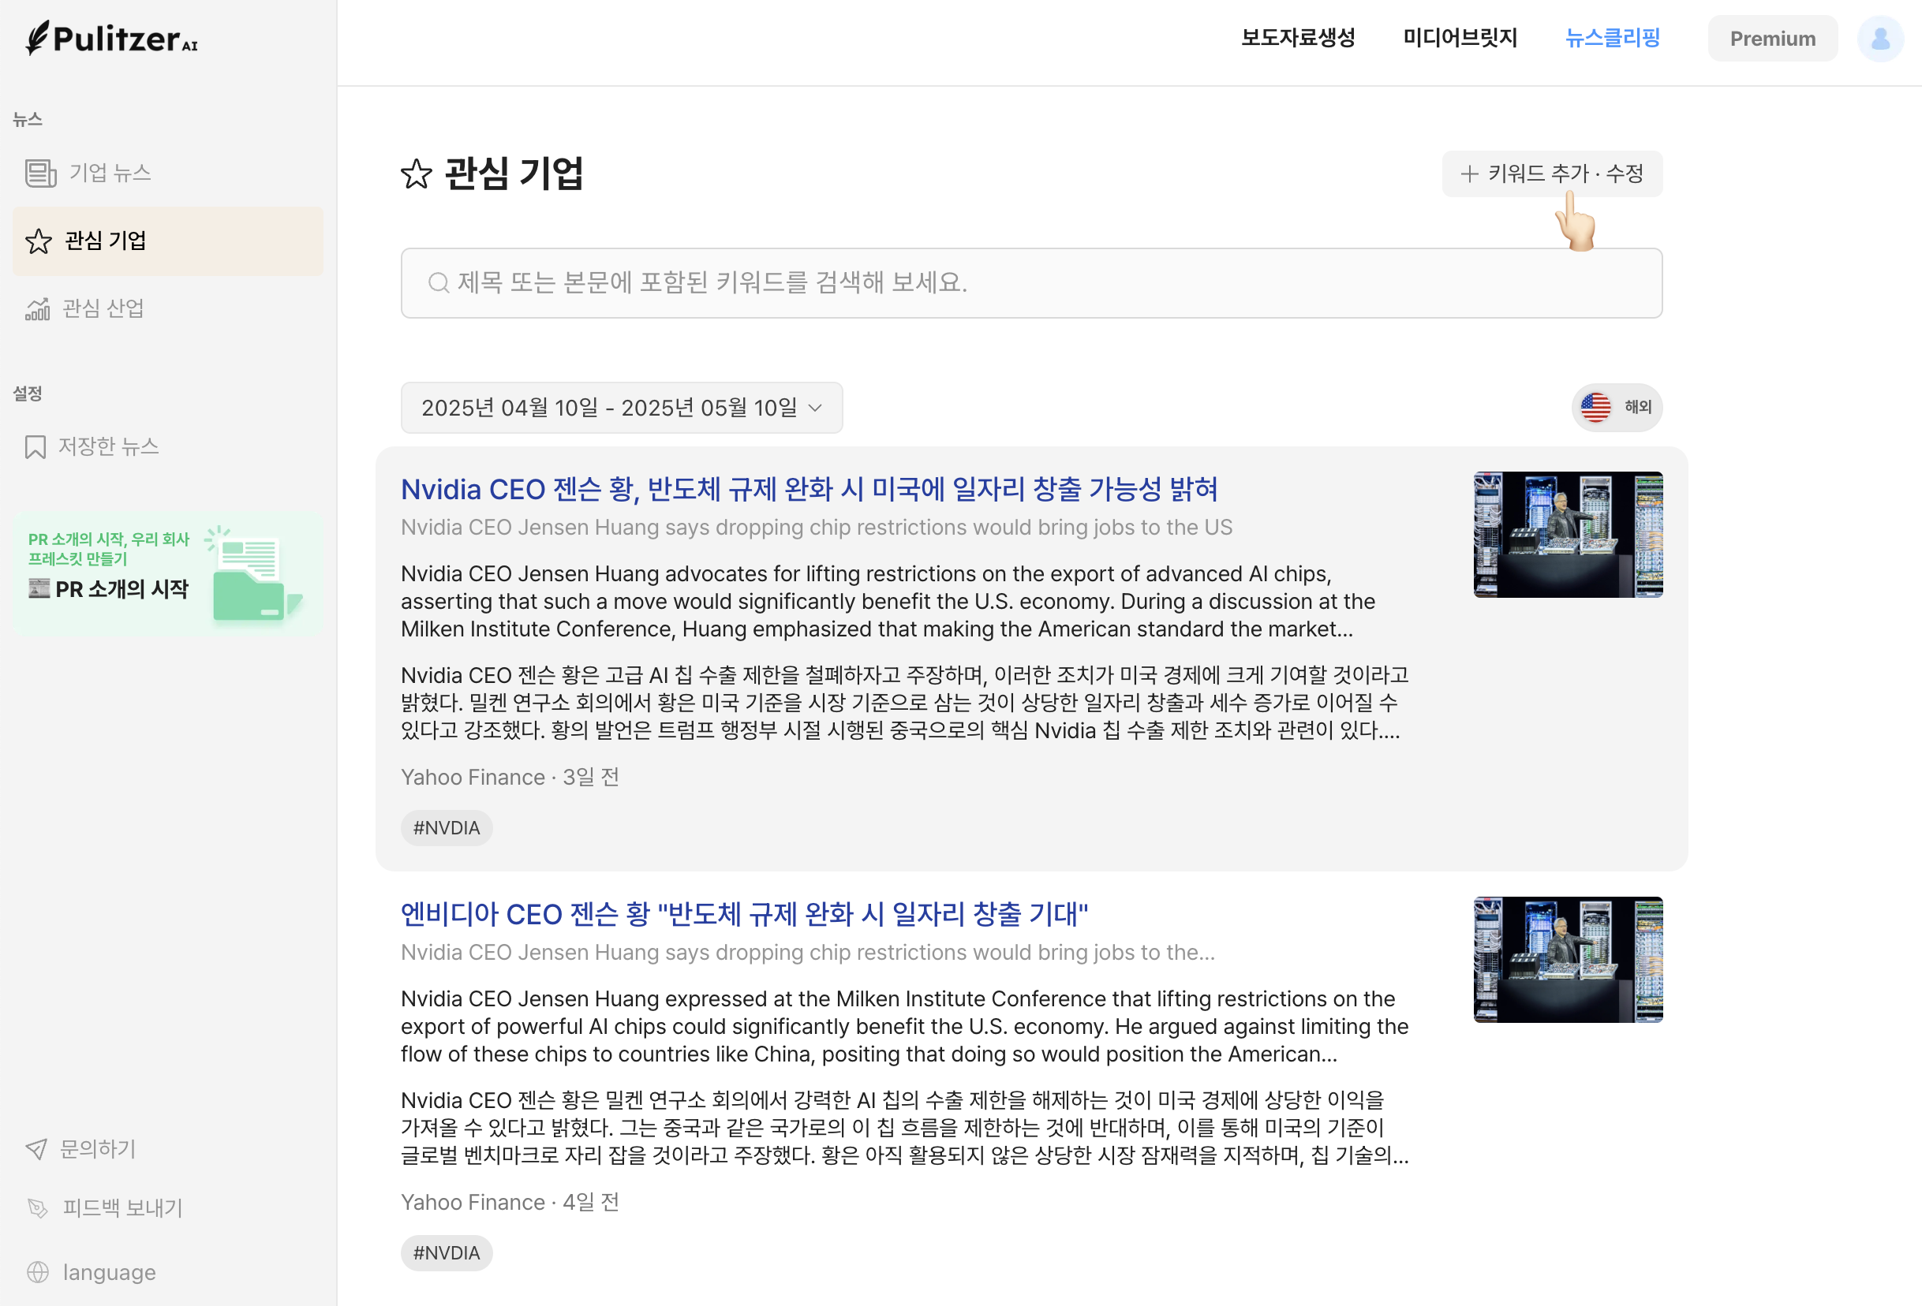1922x1306 pixels.
Task: Click the Pulitzer AI logo
Action: coord(112,38)
